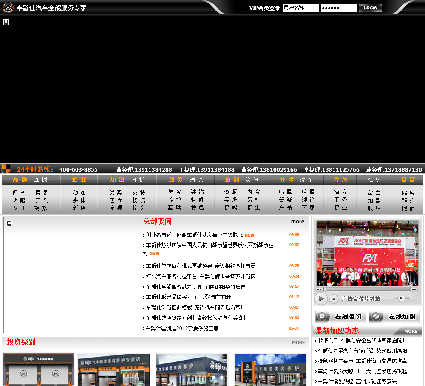Open the second storefront thumbnail 汽车酷装美容养护专营店
425x386 pixels.
(x=114, y=370)
